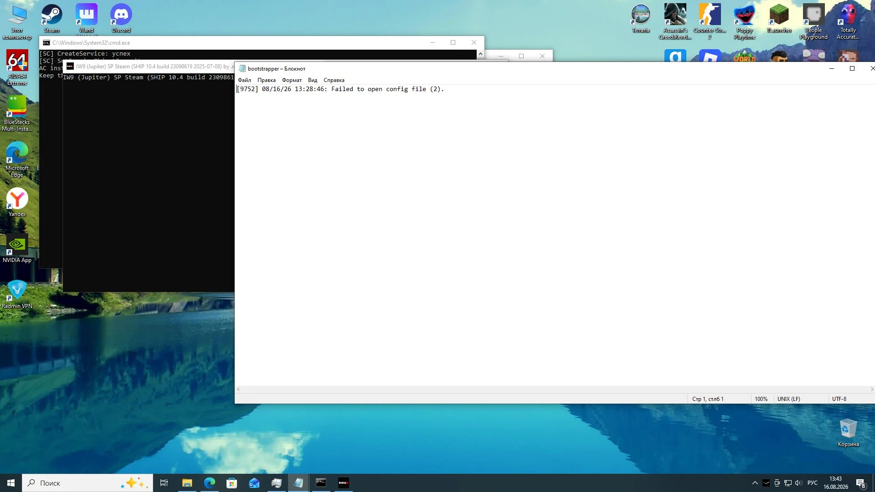This screenshot has height=492, width=875.
Task: Open the Файл menu in Notepad
Action: (x=244, y=80)
